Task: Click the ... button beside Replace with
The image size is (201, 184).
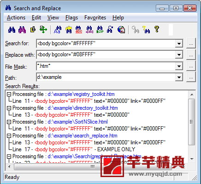Action: (191, 55)
